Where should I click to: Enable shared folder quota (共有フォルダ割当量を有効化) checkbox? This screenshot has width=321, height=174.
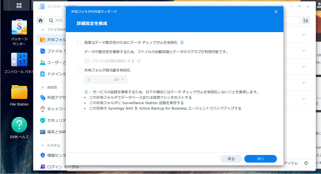tap(79, 70)
